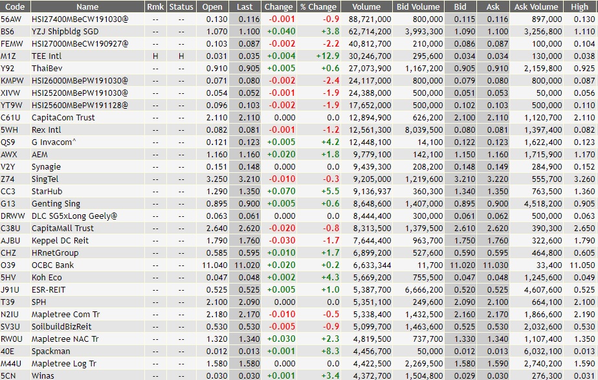Click Genting Sing ask volume 4,518,200
This screenshot has width=598, height=380.
[x=543, y=204]
